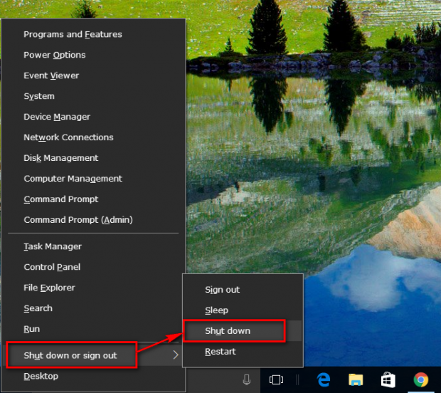
Task: Select Network Connections
Action: pos(93,137)
